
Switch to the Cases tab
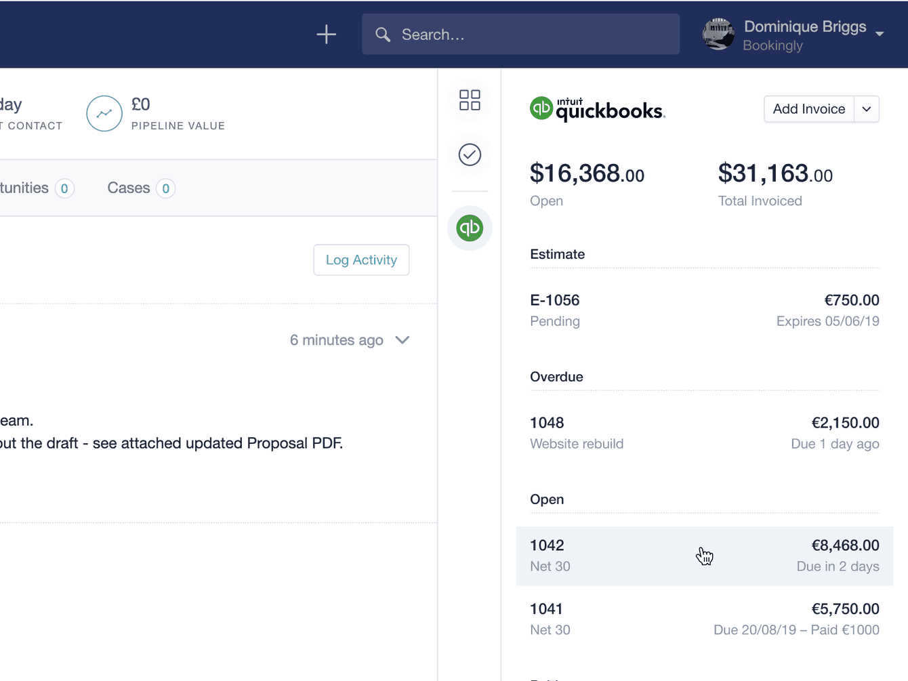tap(141, 188)
